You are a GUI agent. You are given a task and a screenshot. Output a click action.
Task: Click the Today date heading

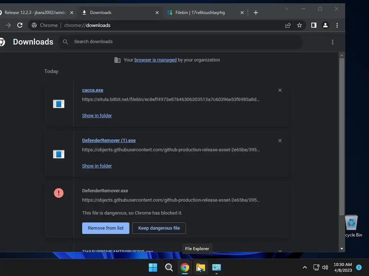tap(51, 72)
